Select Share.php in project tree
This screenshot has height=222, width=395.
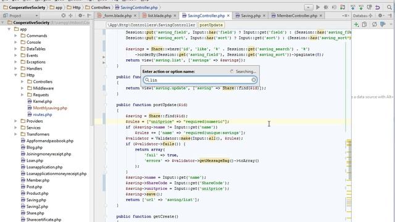click(35, 213)
